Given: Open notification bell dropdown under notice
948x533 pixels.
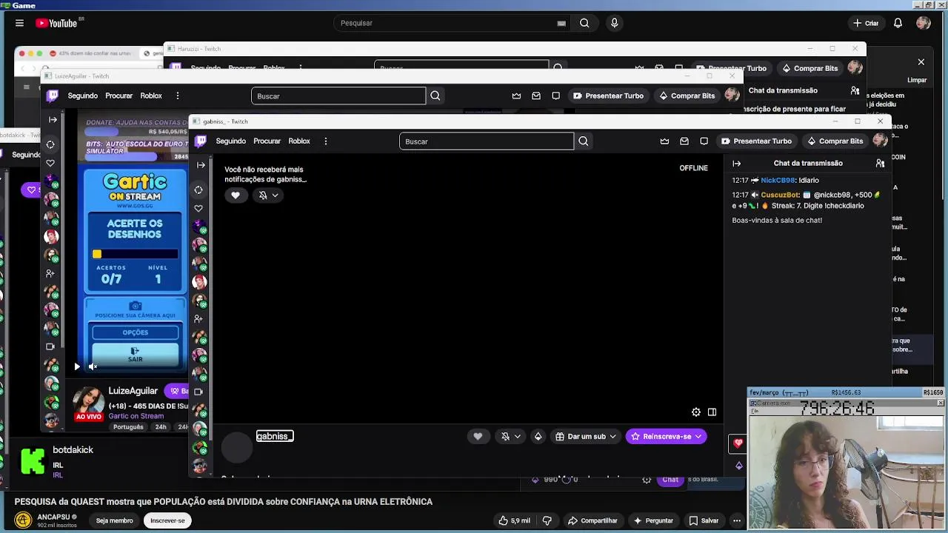Looking at the screenshot, I should click(268, 195).
